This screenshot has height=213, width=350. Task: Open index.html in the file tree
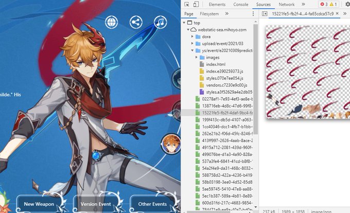[x=216, y=64]
